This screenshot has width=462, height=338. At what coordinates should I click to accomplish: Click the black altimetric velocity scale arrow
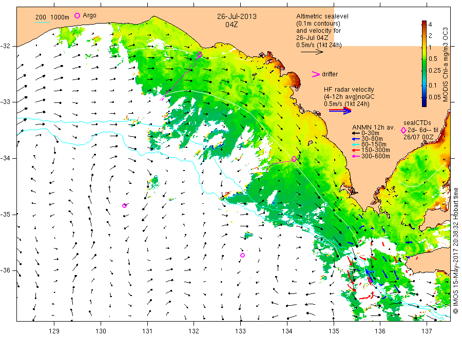coord(312,52)
